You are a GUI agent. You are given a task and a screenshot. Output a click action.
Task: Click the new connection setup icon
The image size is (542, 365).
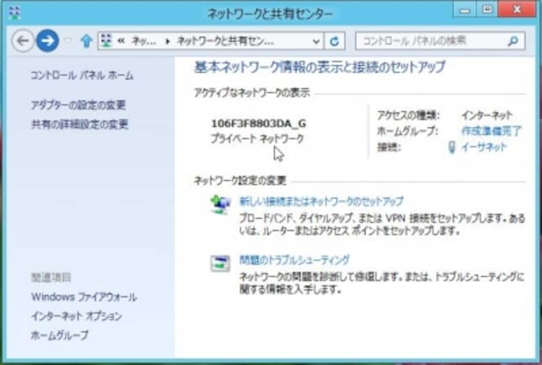[220, 205]
